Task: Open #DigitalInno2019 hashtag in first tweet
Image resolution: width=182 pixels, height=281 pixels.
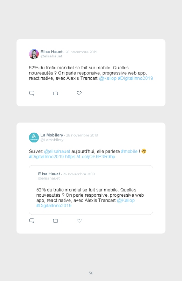Action: point(135,78)
